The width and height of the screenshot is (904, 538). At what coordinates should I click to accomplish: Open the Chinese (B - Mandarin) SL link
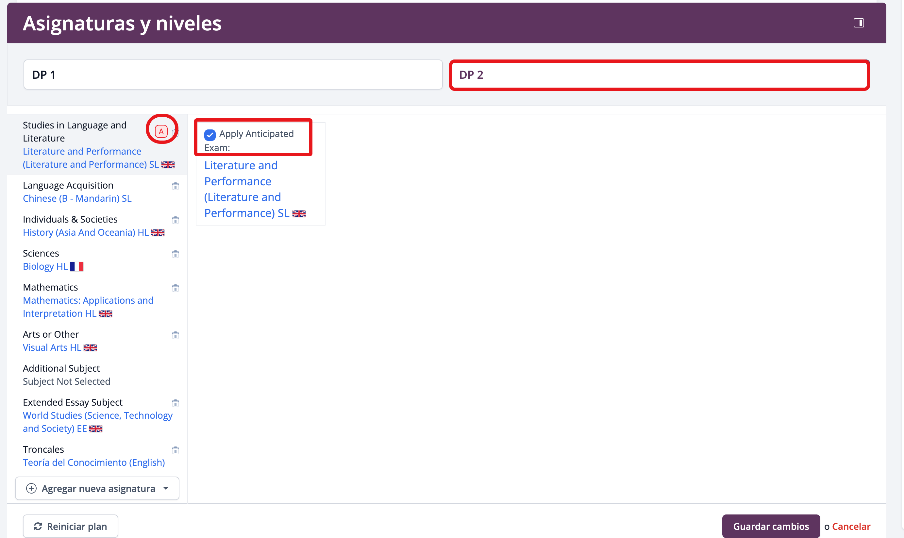tap(77, 198)
